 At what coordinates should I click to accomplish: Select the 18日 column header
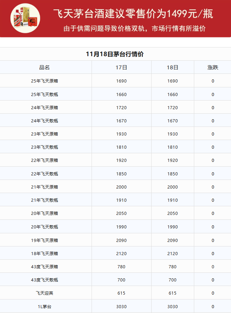pyautogui.click(x=172, y=68)
